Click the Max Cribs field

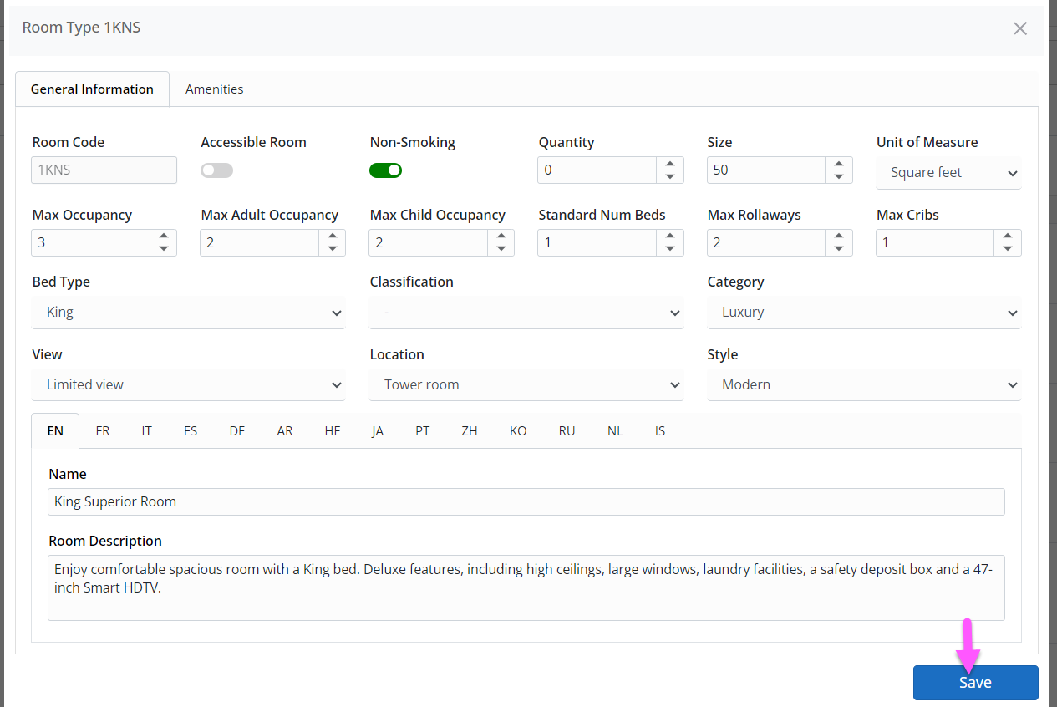coord(934,243)
